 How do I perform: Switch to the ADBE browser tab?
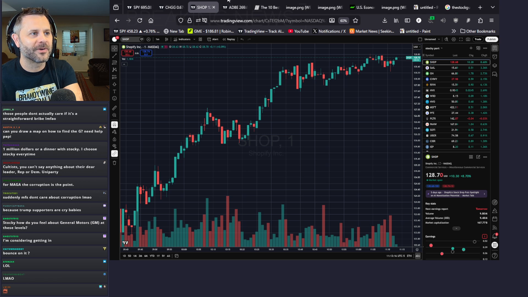(x=235, y=7)
